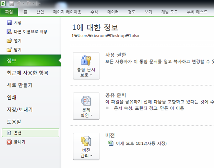Open 옵션 (Options) dialog entry
This screenshot has width=214, height=168.
[31, 133]
